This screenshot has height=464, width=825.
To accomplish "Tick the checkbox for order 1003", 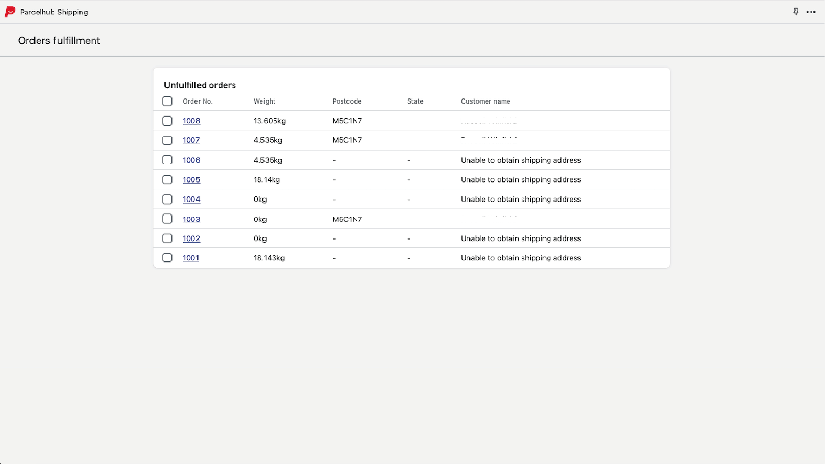I will 168,219.
